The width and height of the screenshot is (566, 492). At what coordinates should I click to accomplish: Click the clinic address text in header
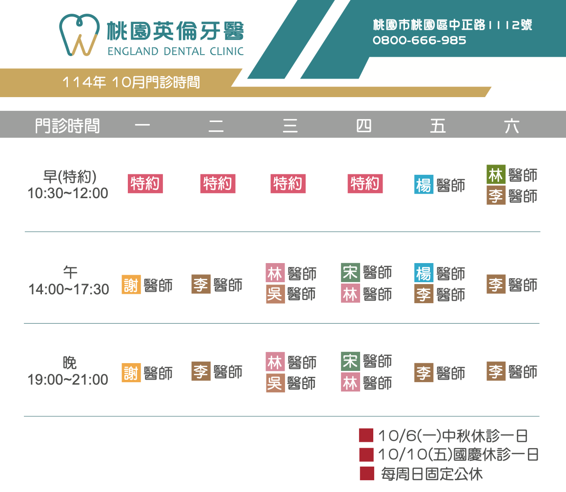coord(452,25)
